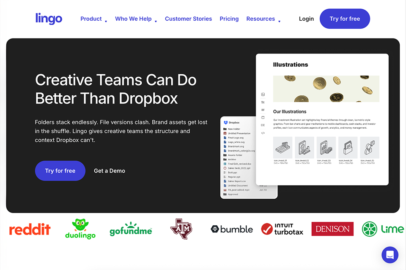Click the Dropbox logo in the file list
Viewport: 406px width, 270px height.
(x=225, y=122)
